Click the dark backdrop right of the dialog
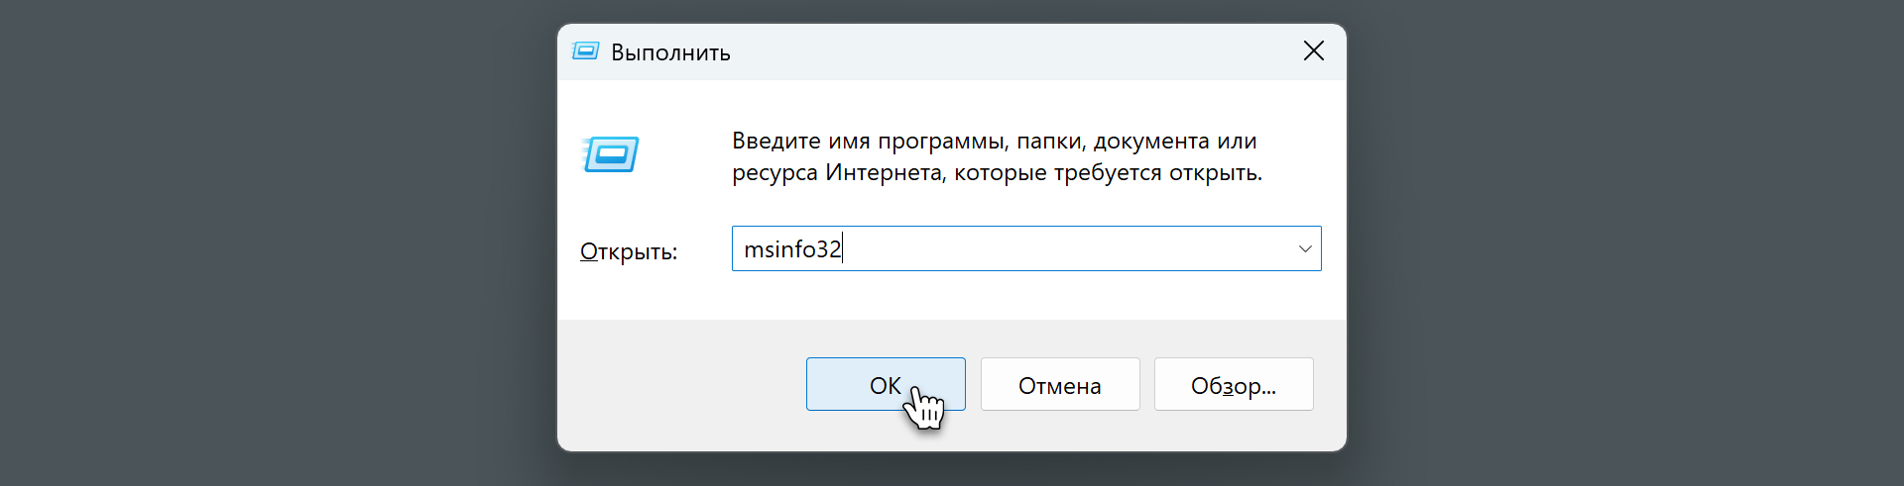Screen dimensions: 1904x486 pos(1626,243)
